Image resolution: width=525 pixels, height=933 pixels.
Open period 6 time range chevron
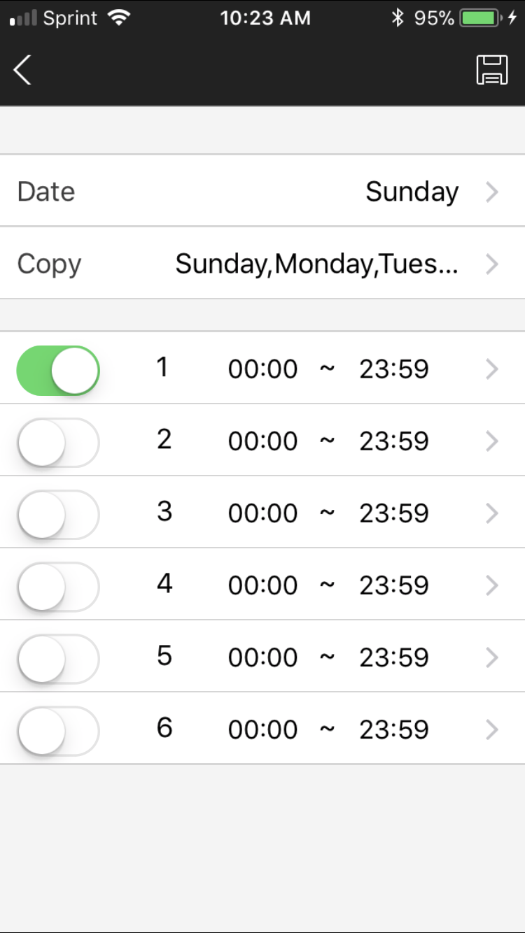[492, 729]
